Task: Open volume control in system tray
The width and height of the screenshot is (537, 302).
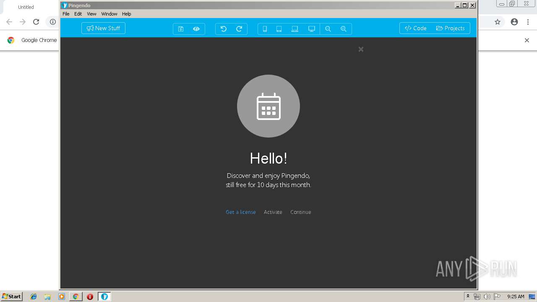Action: tap(487, 297)
